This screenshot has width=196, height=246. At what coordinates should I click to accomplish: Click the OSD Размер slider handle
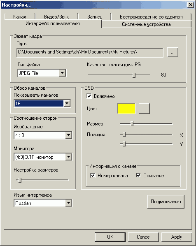(132, 124)
